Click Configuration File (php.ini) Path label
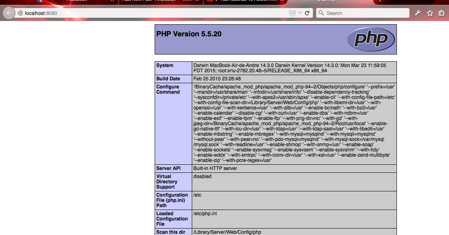Image resolution: width=449 pixels, height=235 pixels. click(x=172, y=200)
